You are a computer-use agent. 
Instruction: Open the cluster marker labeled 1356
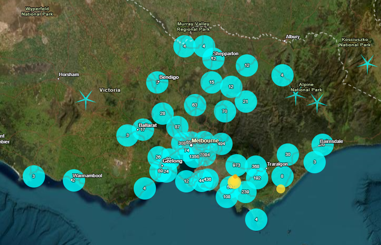pos(194,157)
